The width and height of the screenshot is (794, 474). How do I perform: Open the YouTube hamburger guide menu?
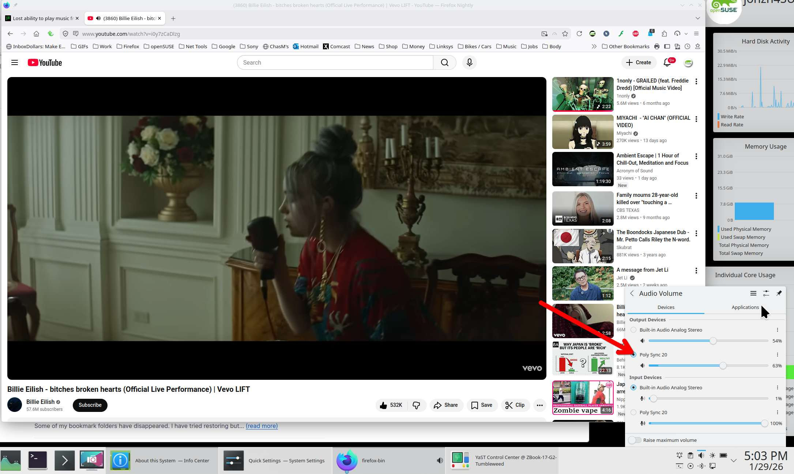pos(15,62)
